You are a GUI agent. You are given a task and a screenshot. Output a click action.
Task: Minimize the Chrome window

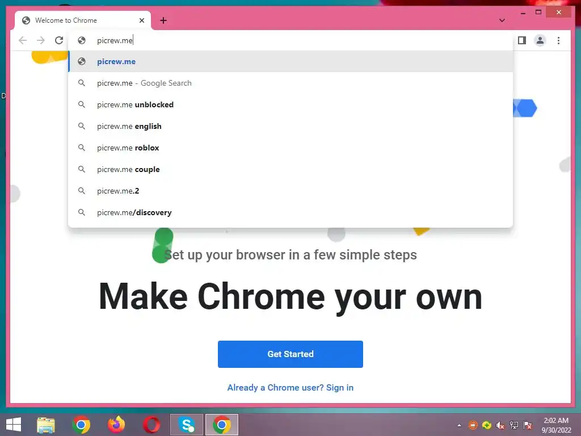tap(523, 12)
